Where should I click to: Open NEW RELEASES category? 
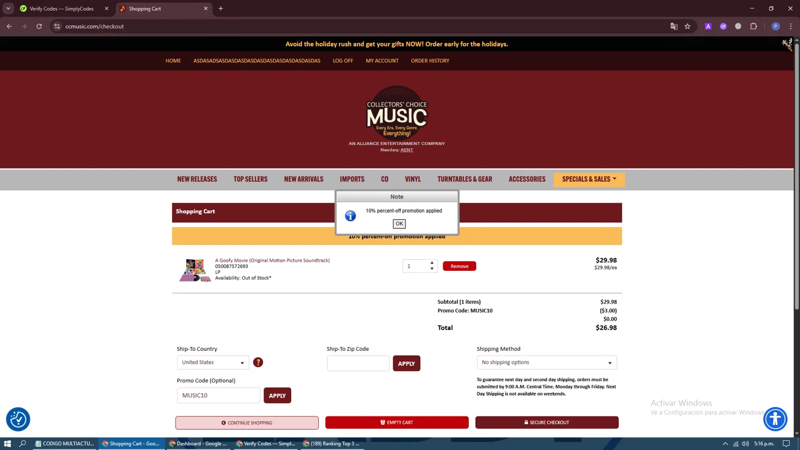(197, 179)
